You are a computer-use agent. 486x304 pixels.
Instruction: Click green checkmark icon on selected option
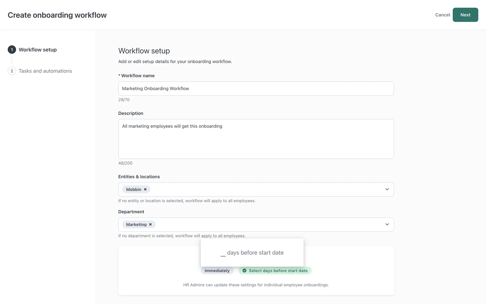[x=244, y=271]
